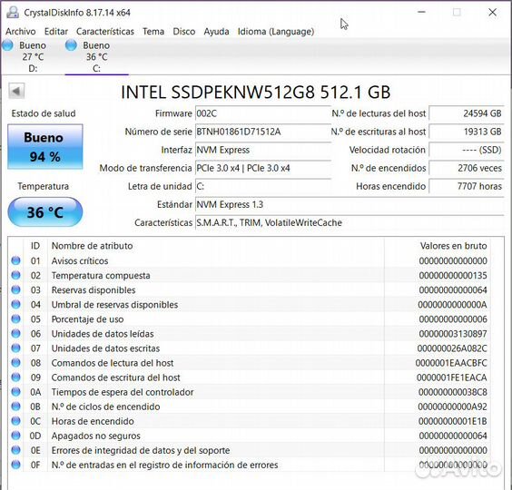The width and height of the screenshot is (512, 490).
Task: Click the Letra de unidad field C:
Action: 263,186
